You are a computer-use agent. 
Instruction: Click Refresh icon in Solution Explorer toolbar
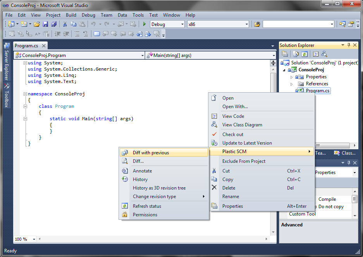[305, 54]
